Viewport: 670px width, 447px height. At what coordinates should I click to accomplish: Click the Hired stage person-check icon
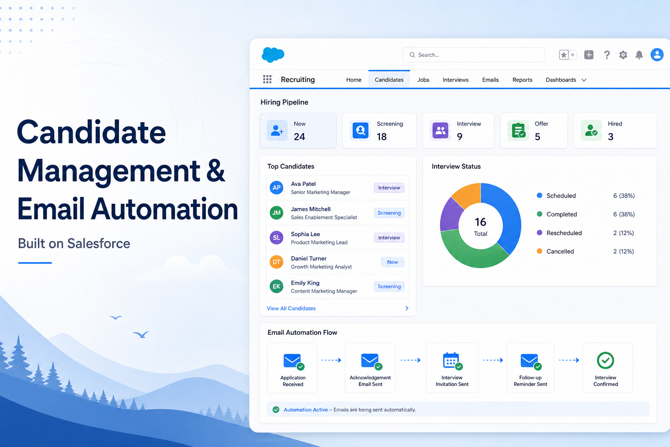[591, 130]
